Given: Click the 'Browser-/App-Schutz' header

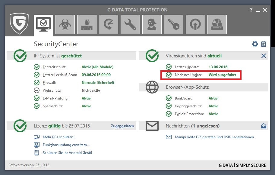Looking at the screenshot, I should pyautogui.click(x=187, y=87).
